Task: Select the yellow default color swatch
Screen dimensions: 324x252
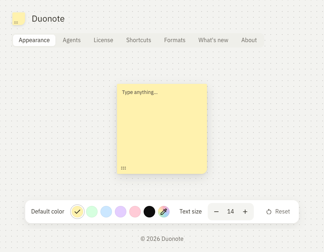Action: [77, 212]
